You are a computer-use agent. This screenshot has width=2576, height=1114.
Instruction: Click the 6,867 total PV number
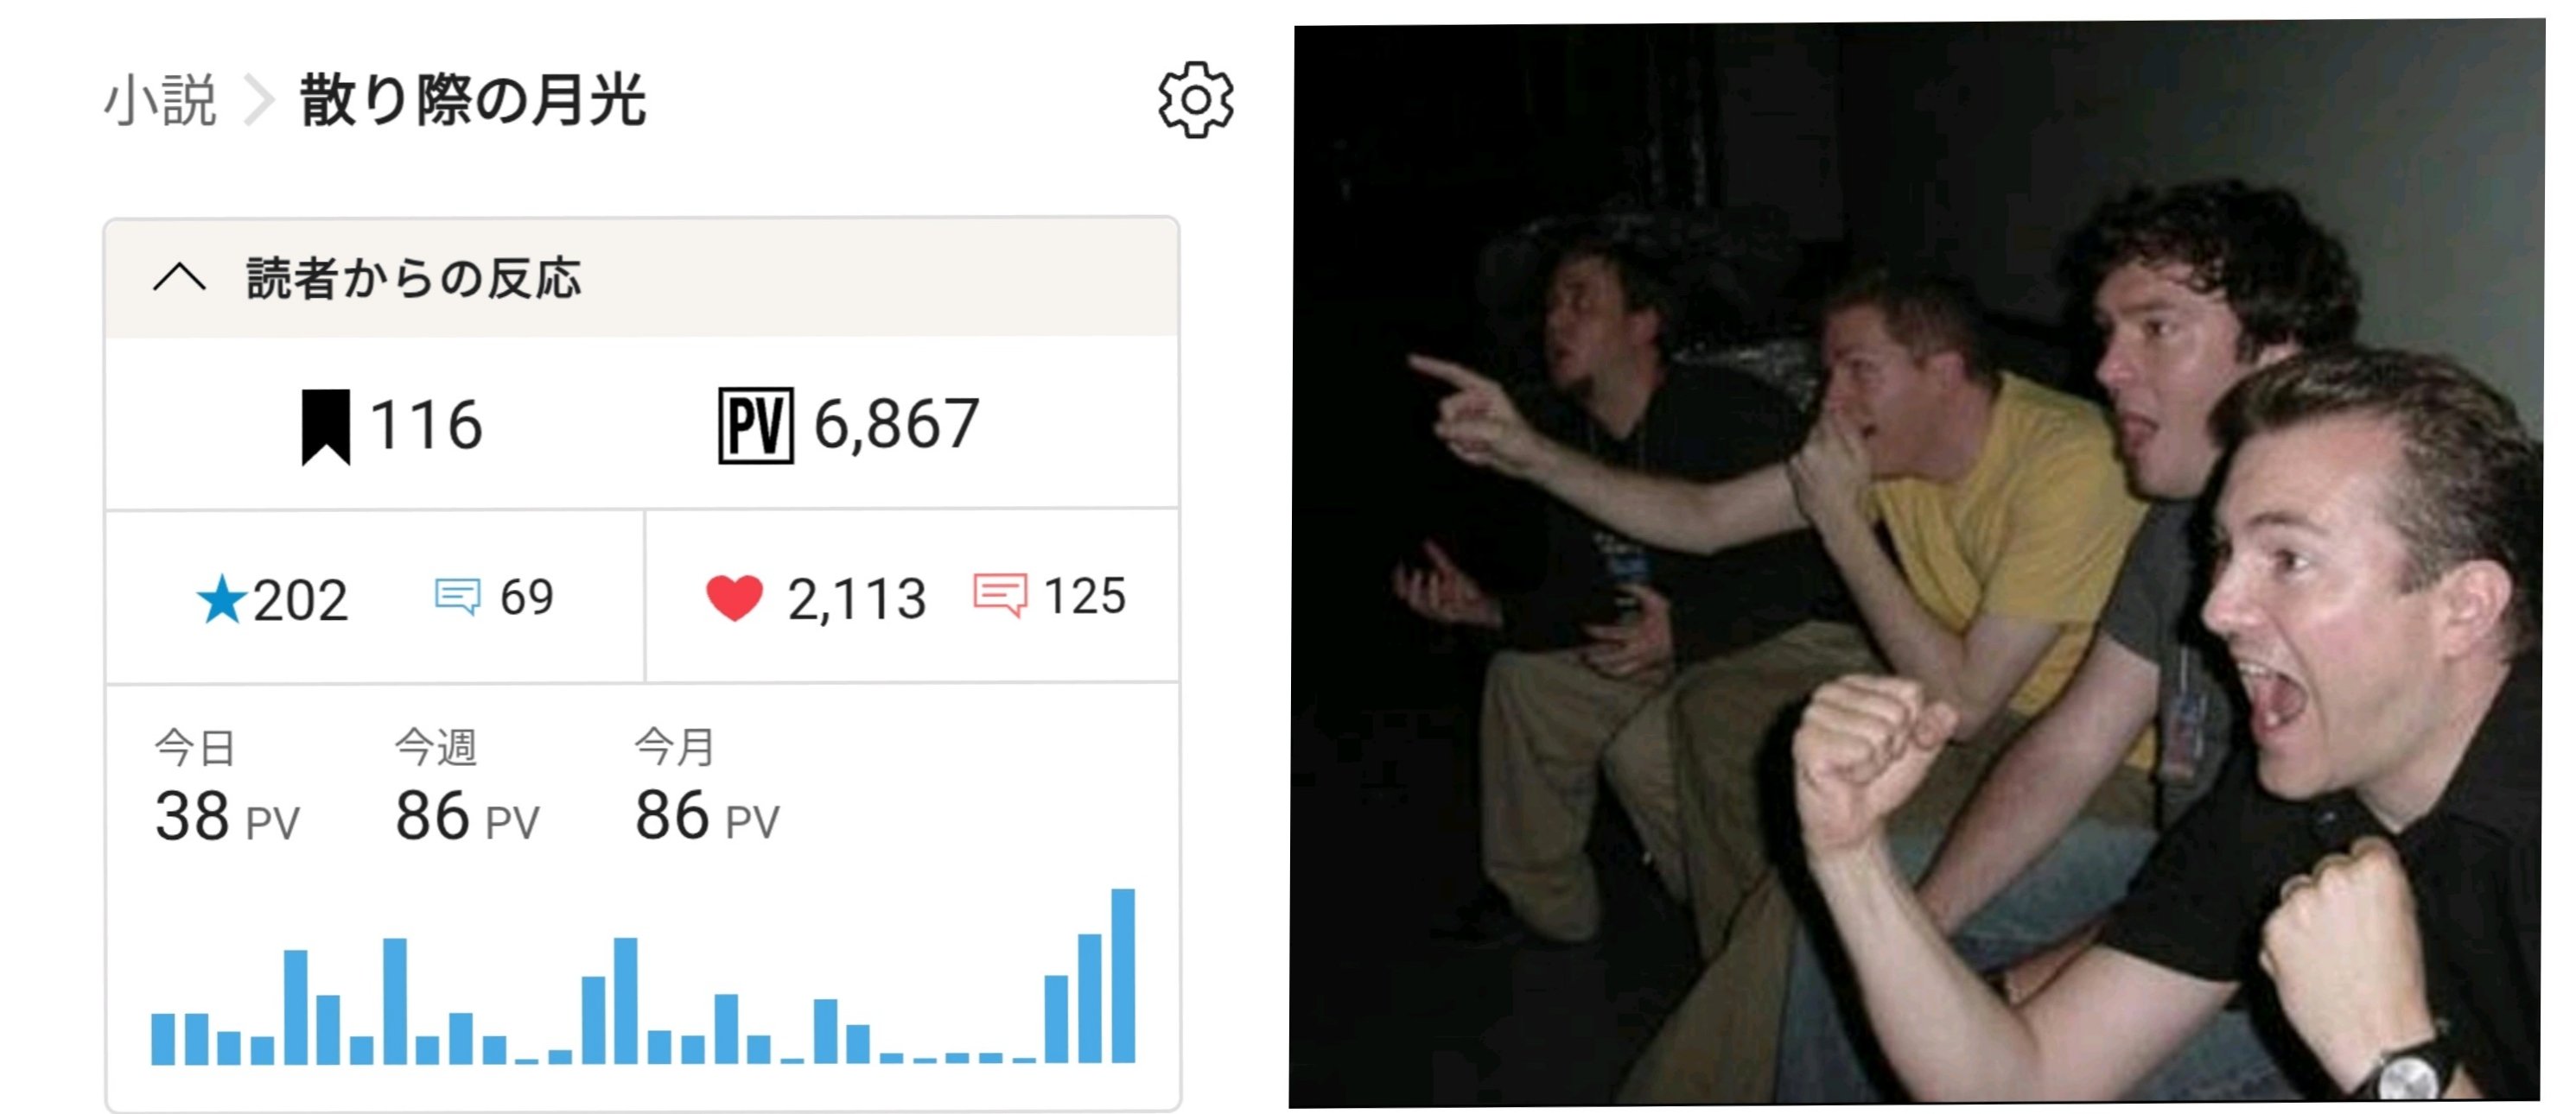[896, 425]
